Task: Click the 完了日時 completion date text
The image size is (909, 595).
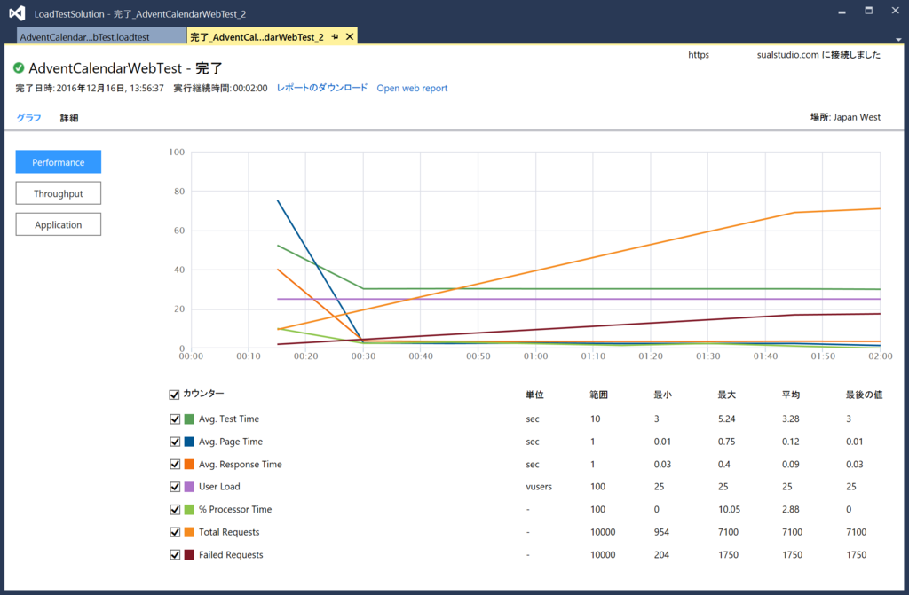Action: [x=90, y=88]
